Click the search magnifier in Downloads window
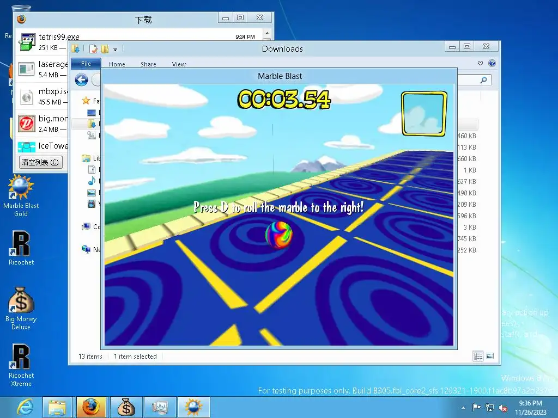Viewport: 558px width, 418px height. (483, 80)
